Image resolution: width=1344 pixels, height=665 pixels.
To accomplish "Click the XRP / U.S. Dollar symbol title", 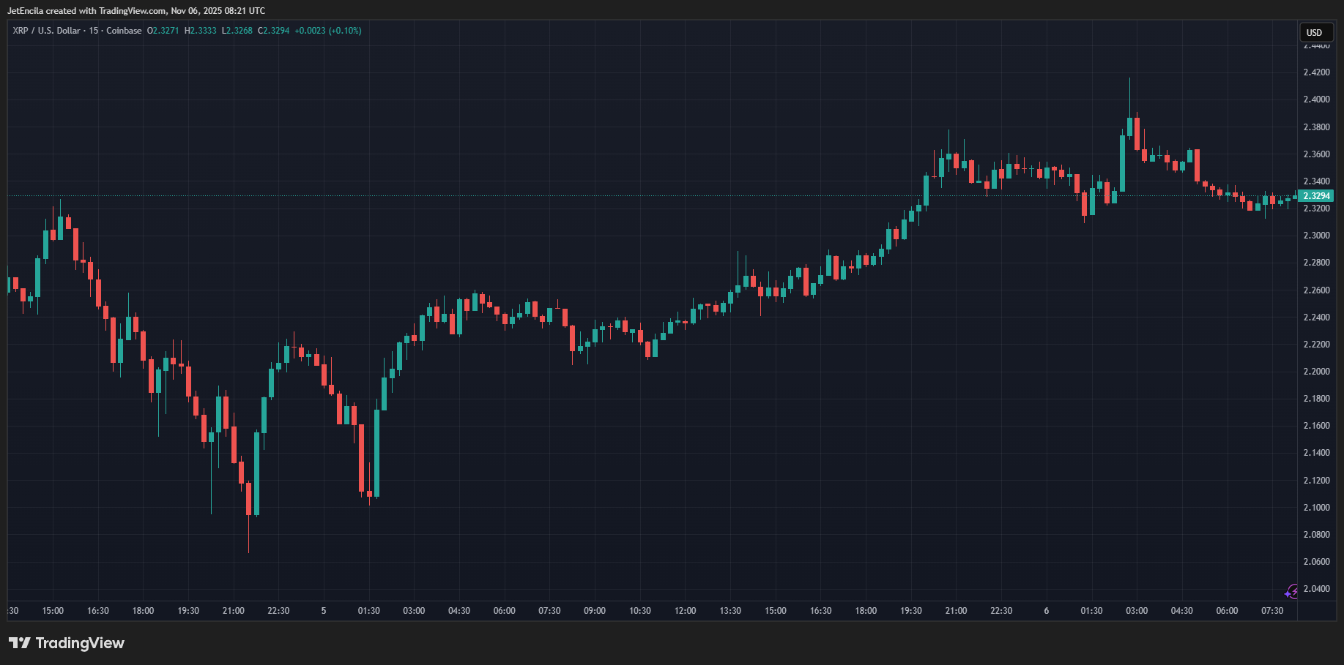I will 46,31.
